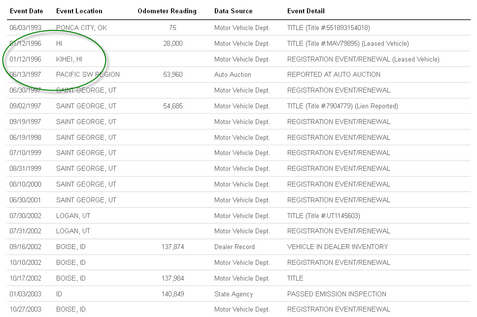Click the REPORTED AT AUTO AUCTION detail
The width and height of the screenshot is (477, 317).
tap(334, 75)
